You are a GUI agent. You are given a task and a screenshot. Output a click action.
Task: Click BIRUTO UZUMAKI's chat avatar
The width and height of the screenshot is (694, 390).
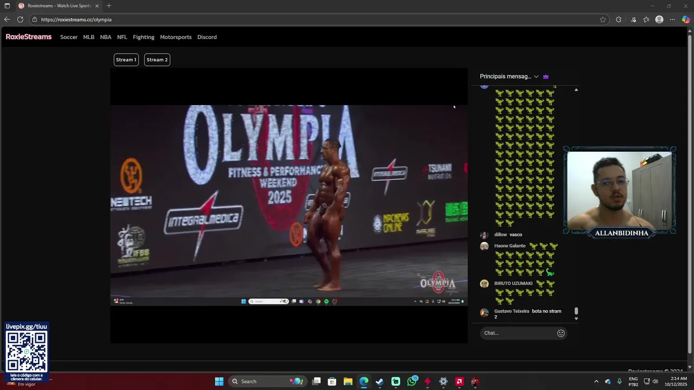pyautogui.click(x=484, y=284)
